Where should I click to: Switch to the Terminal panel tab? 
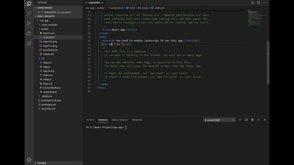tap(103, 120)
